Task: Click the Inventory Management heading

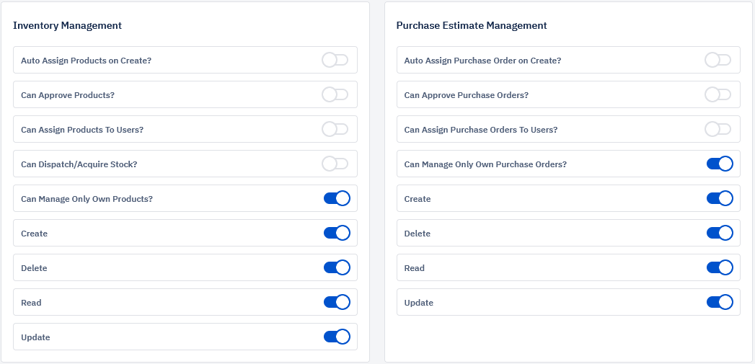Action: (x=67, y=25)
